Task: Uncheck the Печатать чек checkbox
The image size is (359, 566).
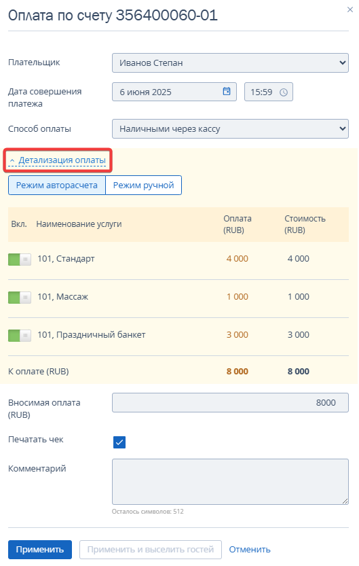Action: click(119, 442)
